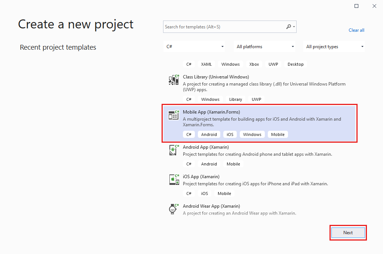
Task: Select the Android Wear App (Xamarin) title
Action: click(x=211, y=206)
